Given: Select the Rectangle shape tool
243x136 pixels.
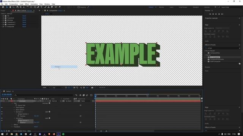Looking at the screenshot, I should coord(35,7).
